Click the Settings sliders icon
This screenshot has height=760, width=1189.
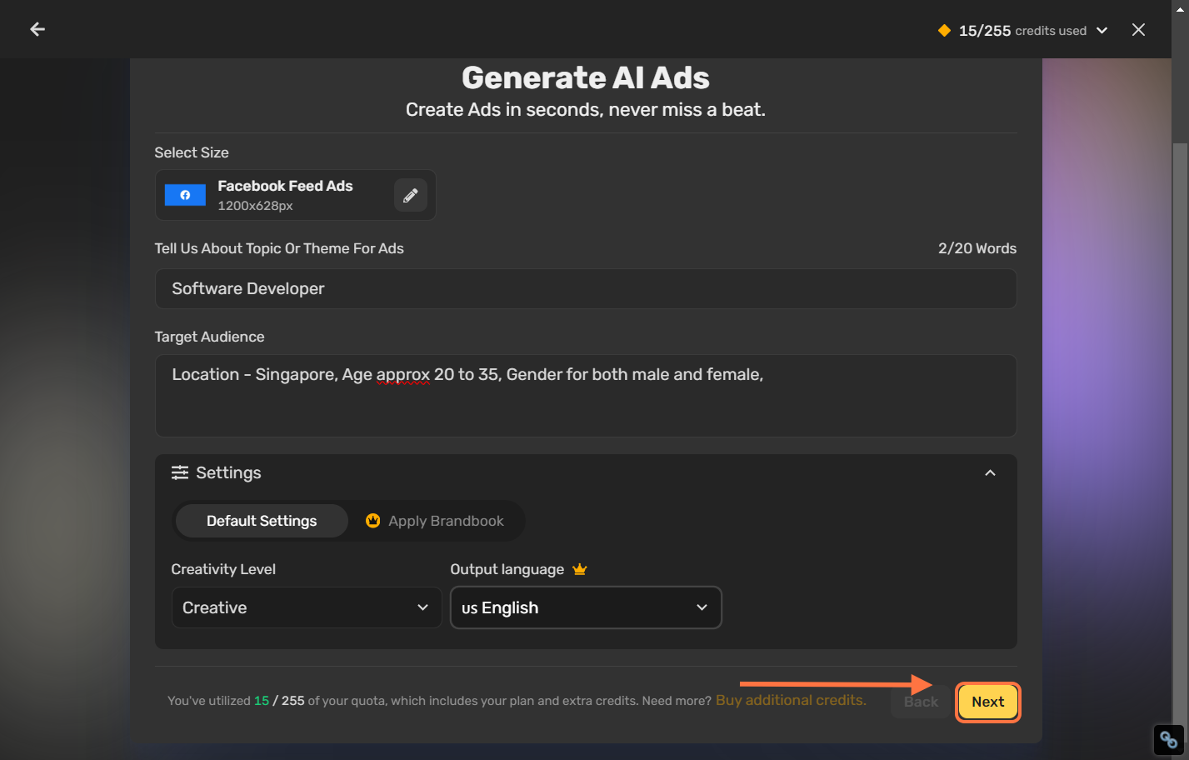click(x=180, y=472)
